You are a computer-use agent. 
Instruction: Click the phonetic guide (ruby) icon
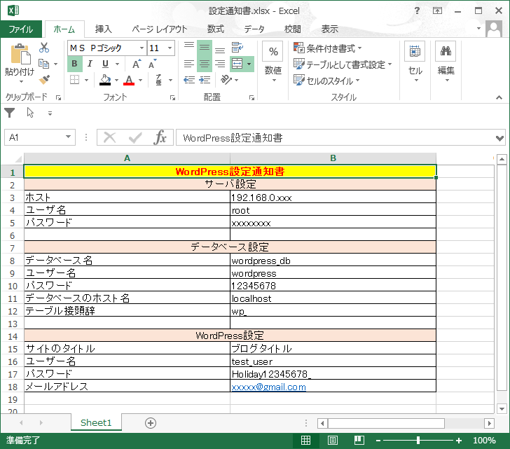point(159,80)
